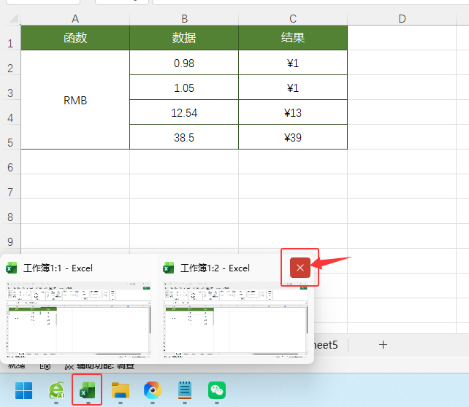Select row 2 header
This screenshot has height=407, width=469.
pos(10,63)
